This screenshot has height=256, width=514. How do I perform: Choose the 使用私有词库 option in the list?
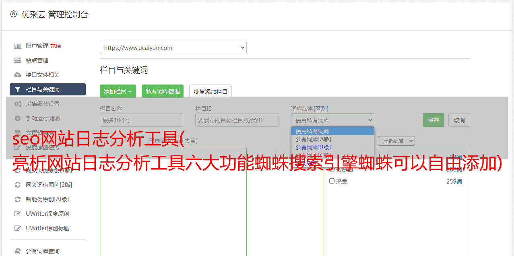(332, 131)
